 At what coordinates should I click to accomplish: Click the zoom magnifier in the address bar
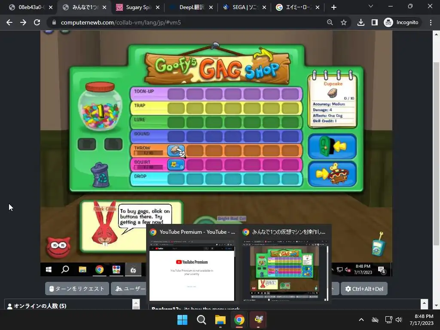pyautogui.click(x=330, y=22)
